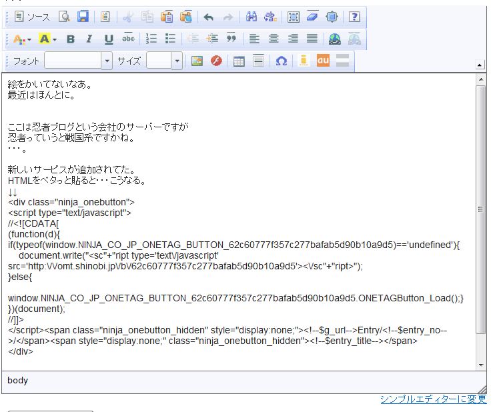Align text left
This screenshot has width=493, height=412.
[x=254, y=39]
